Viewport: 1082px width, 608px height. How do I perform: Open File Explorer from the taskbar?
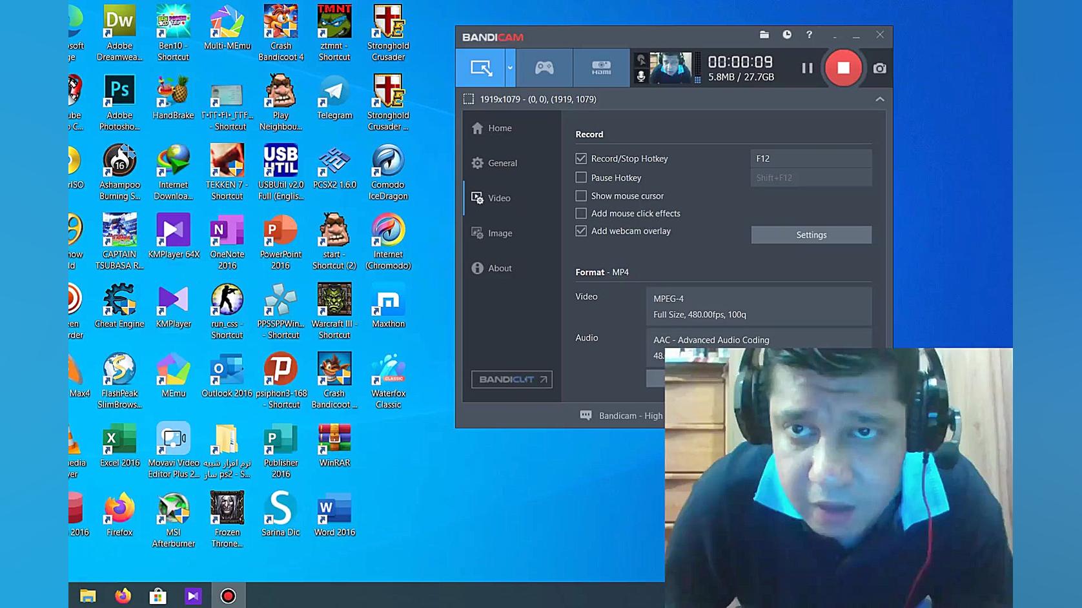click(88, 596)
